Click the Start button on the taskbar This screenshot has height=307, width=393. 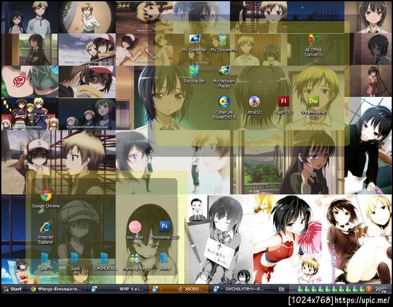(12, 289)
